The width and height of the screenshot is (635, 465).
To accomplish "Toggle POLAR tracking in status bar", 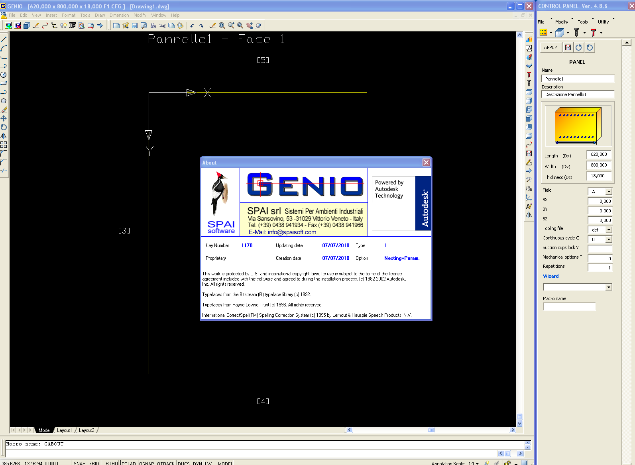I will pyautogui.click(x=129, y=463).
